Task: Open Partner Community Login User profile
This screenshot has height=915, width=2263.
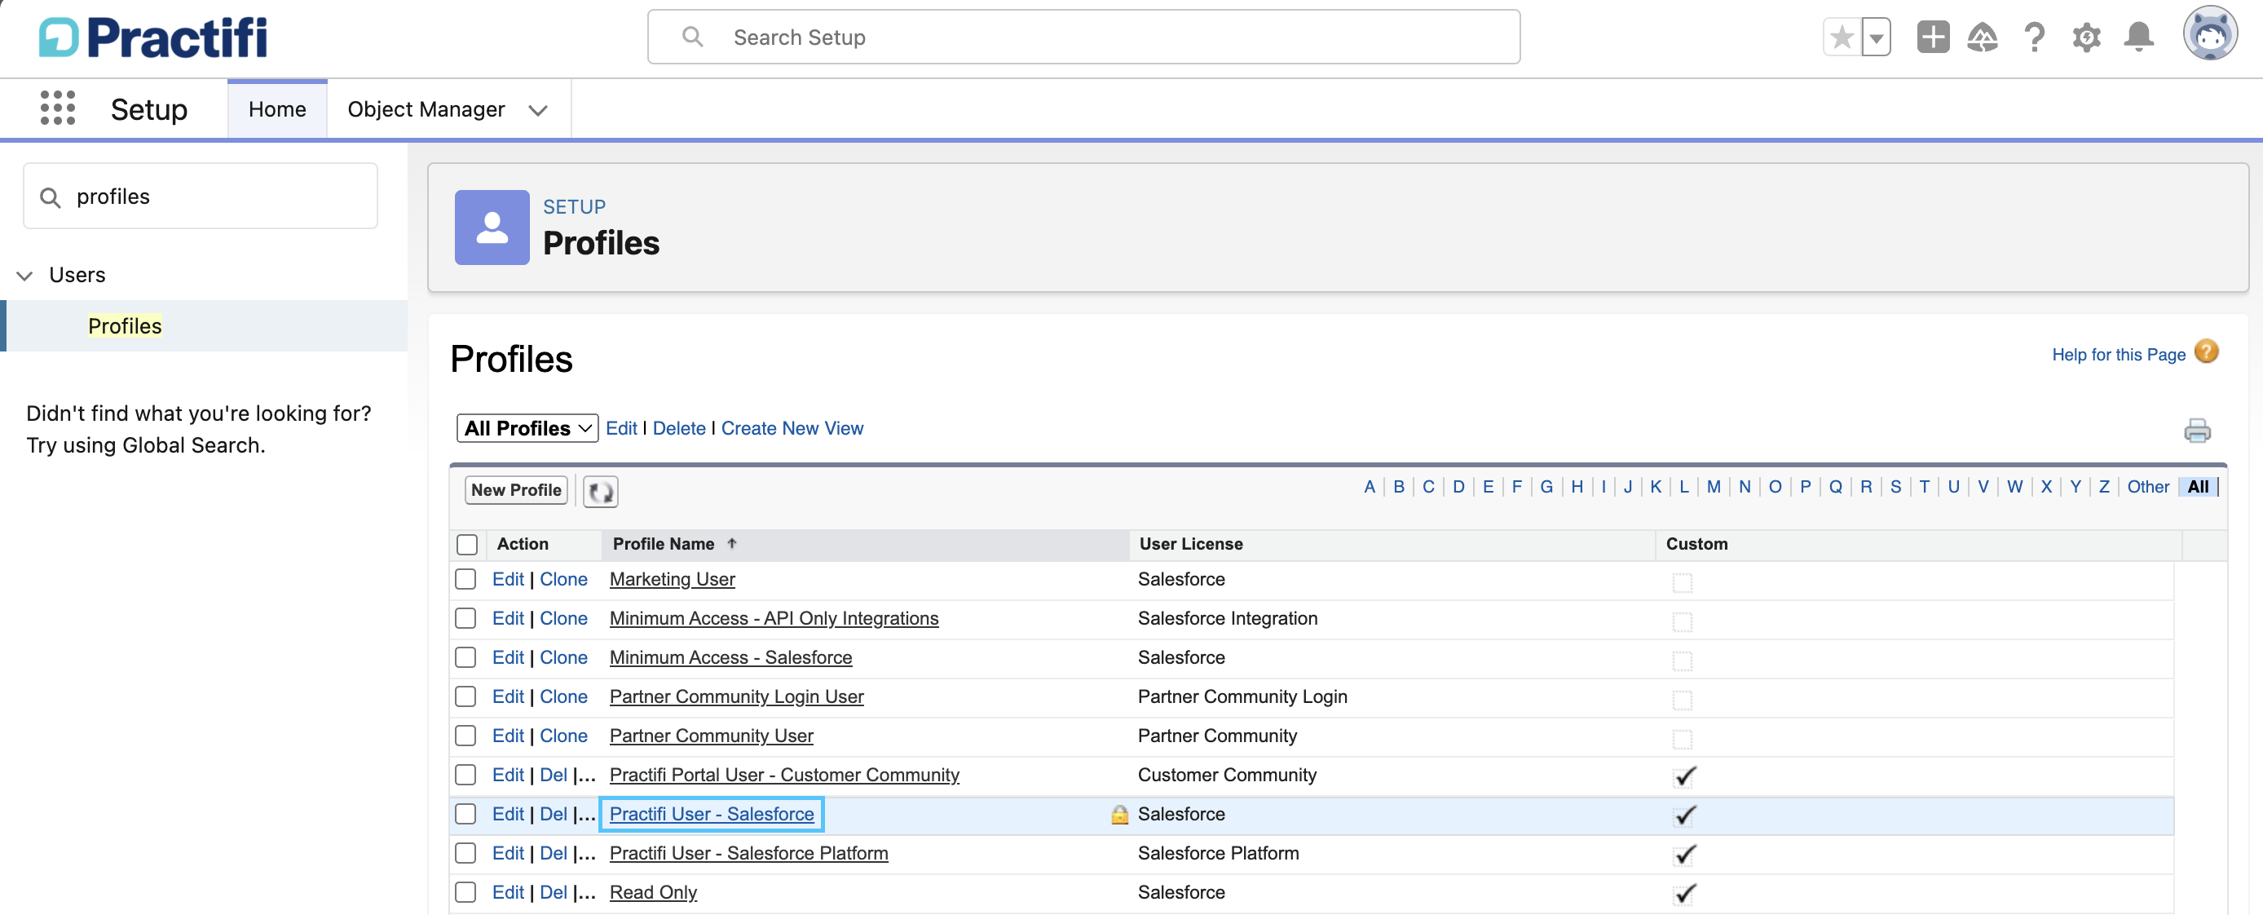Action: tap(736, 696)
